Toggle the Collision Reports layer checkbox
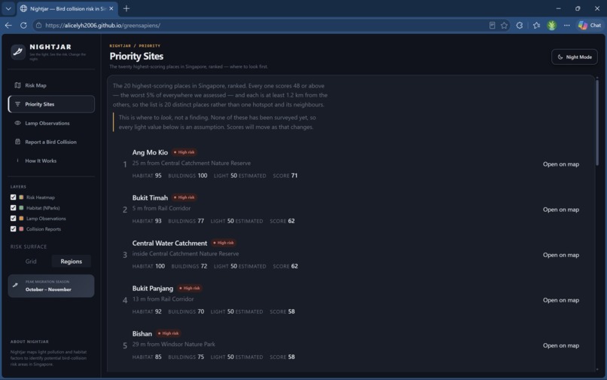The height and width of the screenshot is (380, 607). point(13,228)
